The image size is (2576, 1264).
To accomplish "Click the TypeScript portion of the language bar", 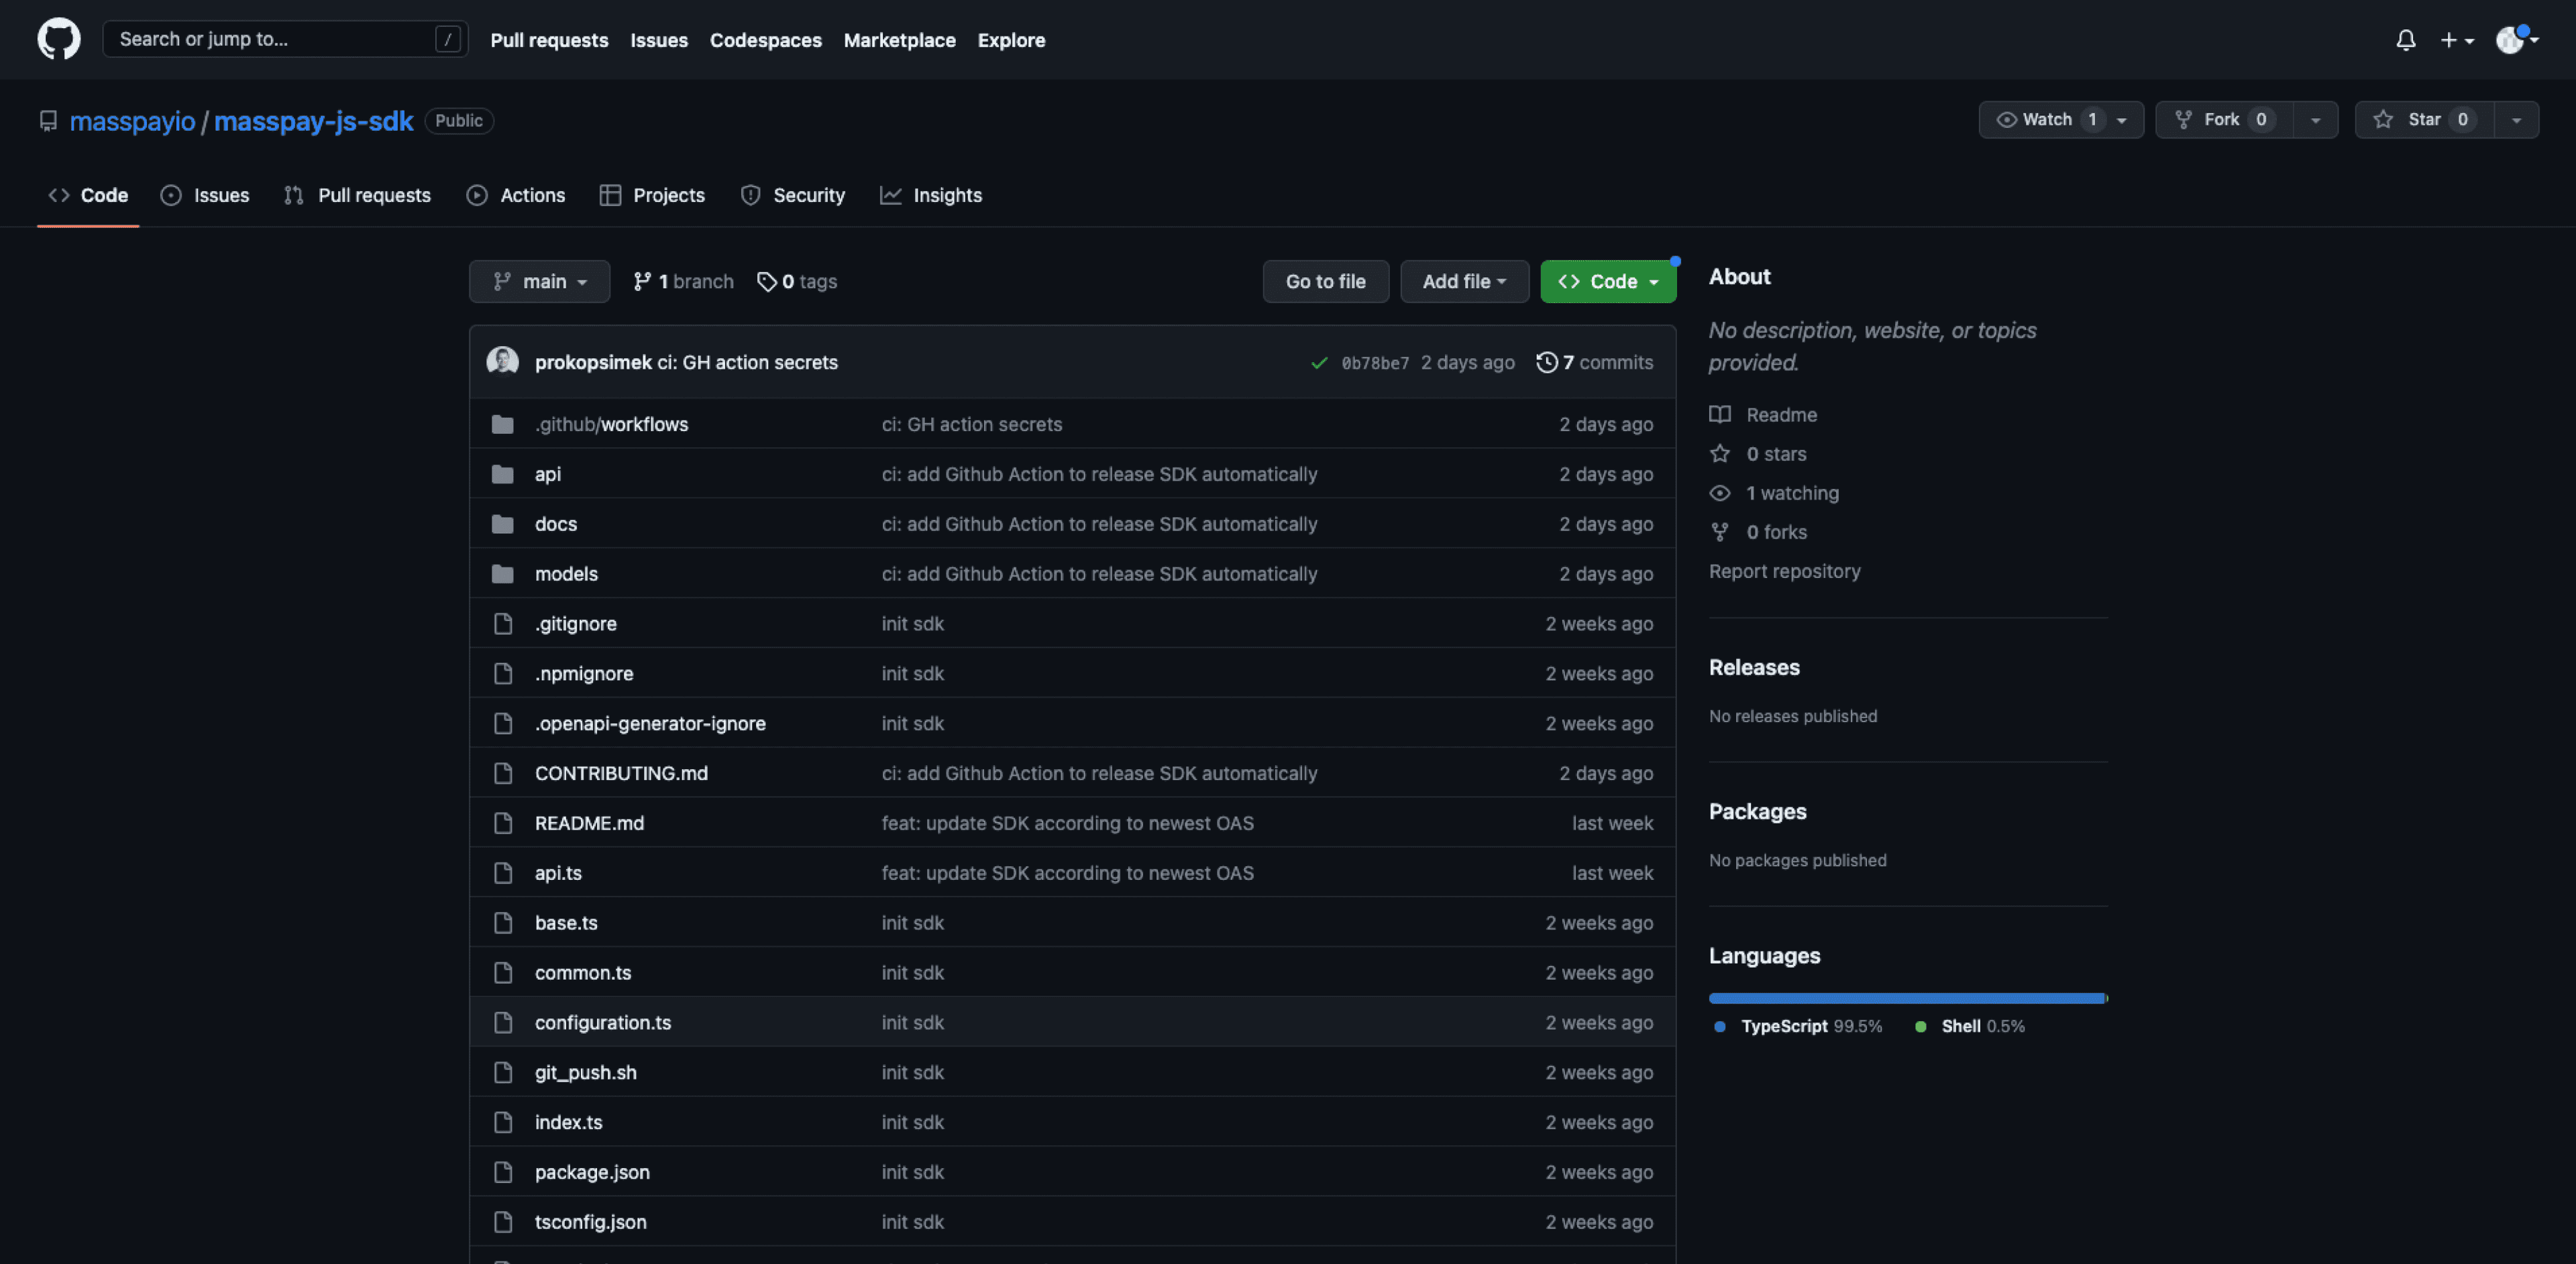I will [x=1900, y=997].
